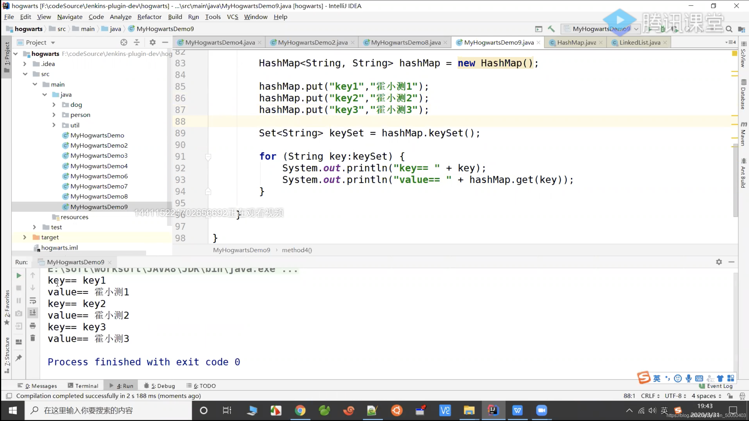Open Project panel settings gear
749x421 pixels.
(152, 42)
